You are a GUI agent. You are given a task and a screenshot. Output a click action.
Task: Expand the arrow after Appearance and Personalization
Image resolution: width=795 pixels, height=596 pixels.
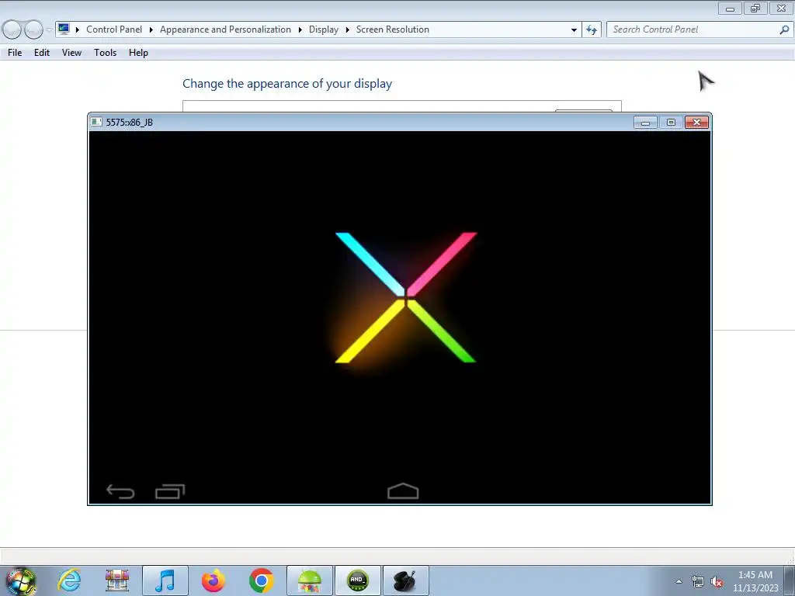pyautogui.click(x=300, y=29)
